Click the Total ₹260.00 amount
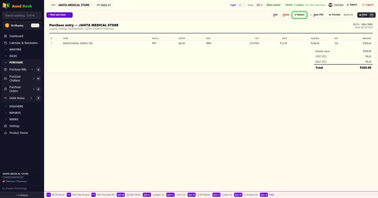Image resolution: width=378 pixels, height=198 pixels. coord(365,68)
